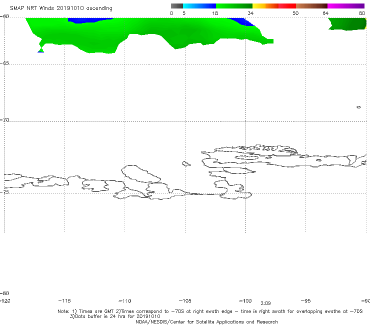Screen dimensions: 370x325
Task: Click the longitude label '-105'
Action: tap(185, 301)
